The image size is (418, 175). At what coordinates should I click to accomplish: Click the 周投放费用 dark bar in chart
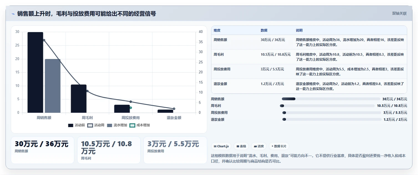point(122,109)
